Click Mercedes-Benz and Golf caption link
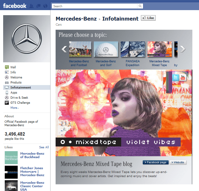The image size is (199, 191). [106, 63]
